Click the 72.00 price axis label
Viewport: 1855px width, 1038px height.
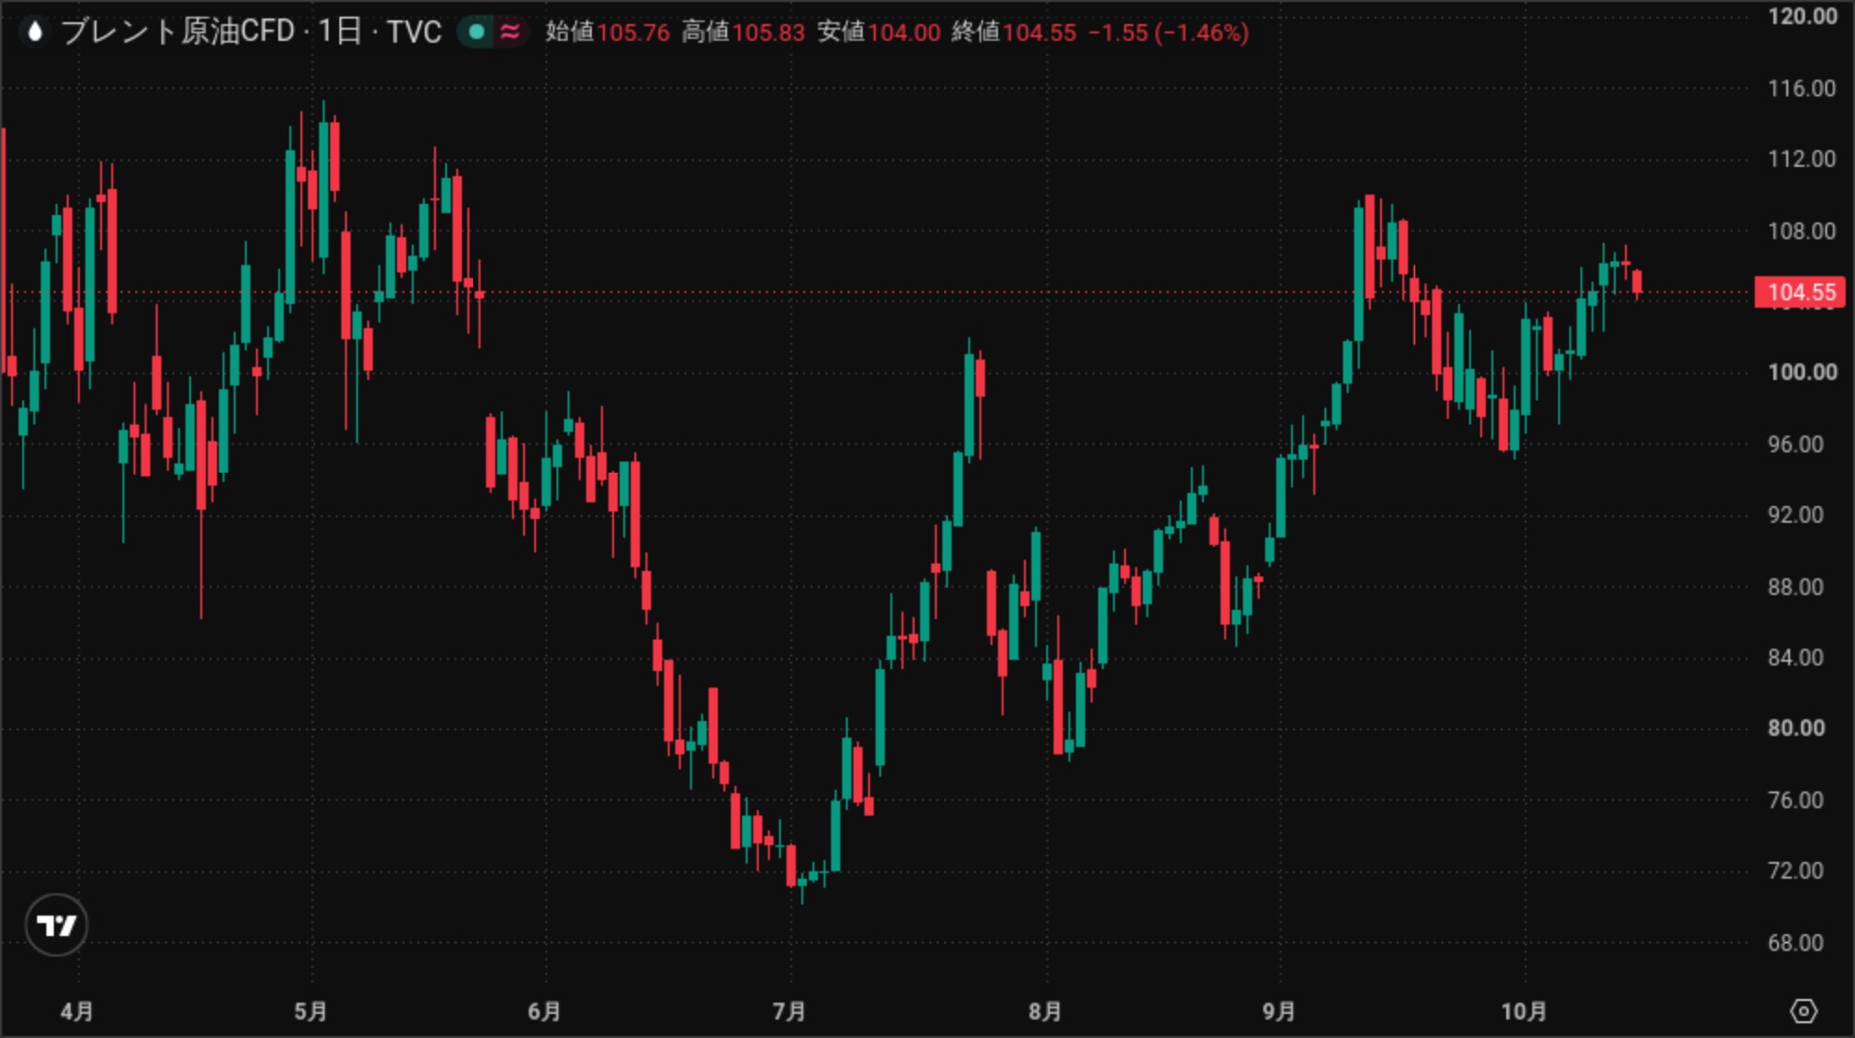[x=1796, y=871]
